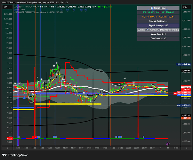This screenshot has width=193, height=160.
Task: Click the +28.535 (+0.61%) volume change value
Action: [104, 7]
